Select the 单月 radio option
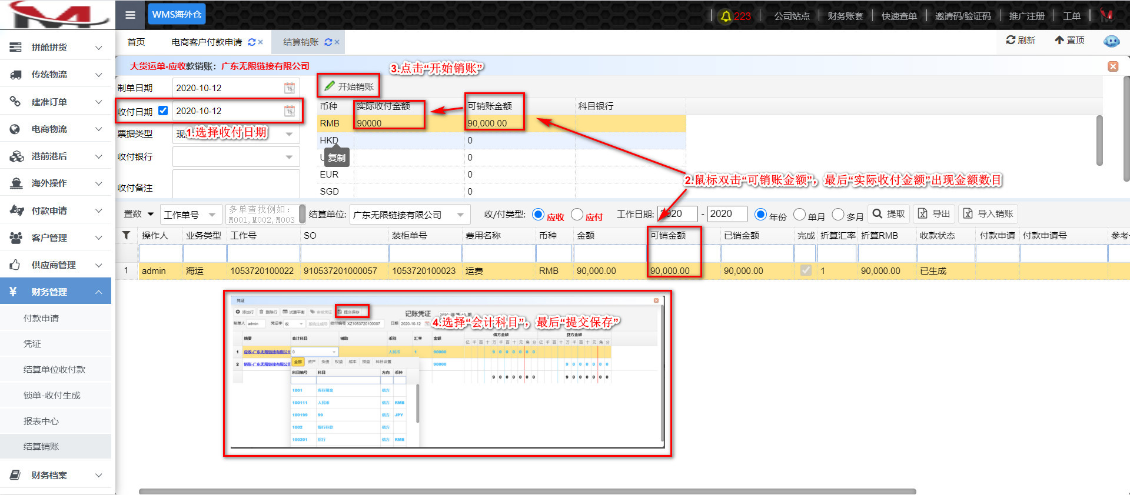 [799, 215]
